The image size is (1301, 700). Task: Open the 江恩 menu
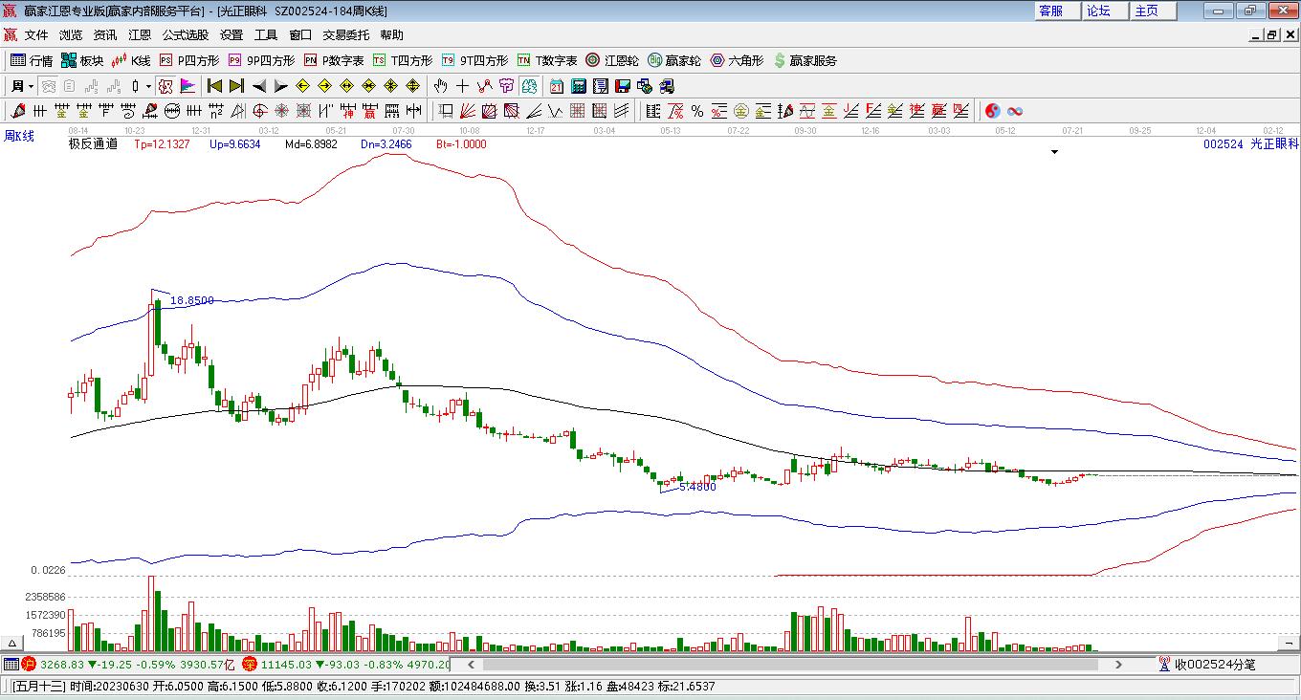coord(140,35)
